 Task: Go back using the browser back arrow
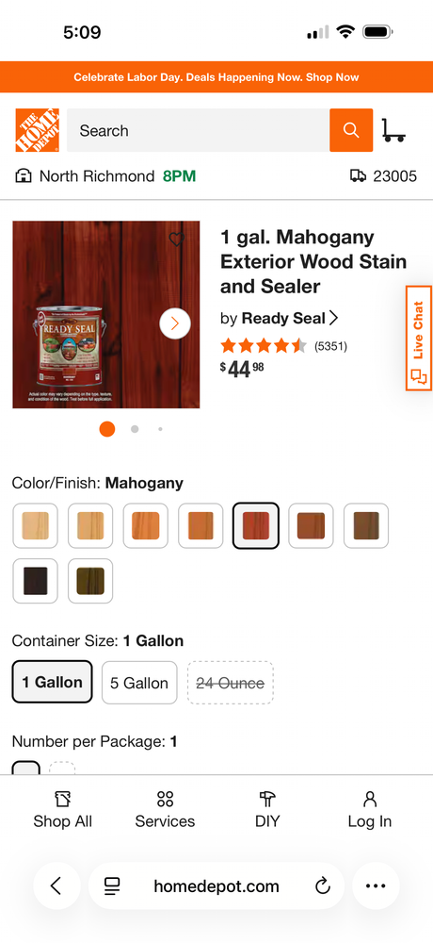[x=56, y=885]
